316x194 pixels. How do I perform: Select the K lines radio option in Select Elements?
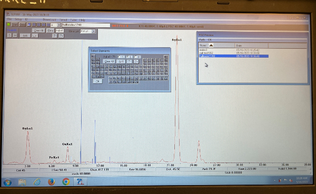(x=121, y=57)
